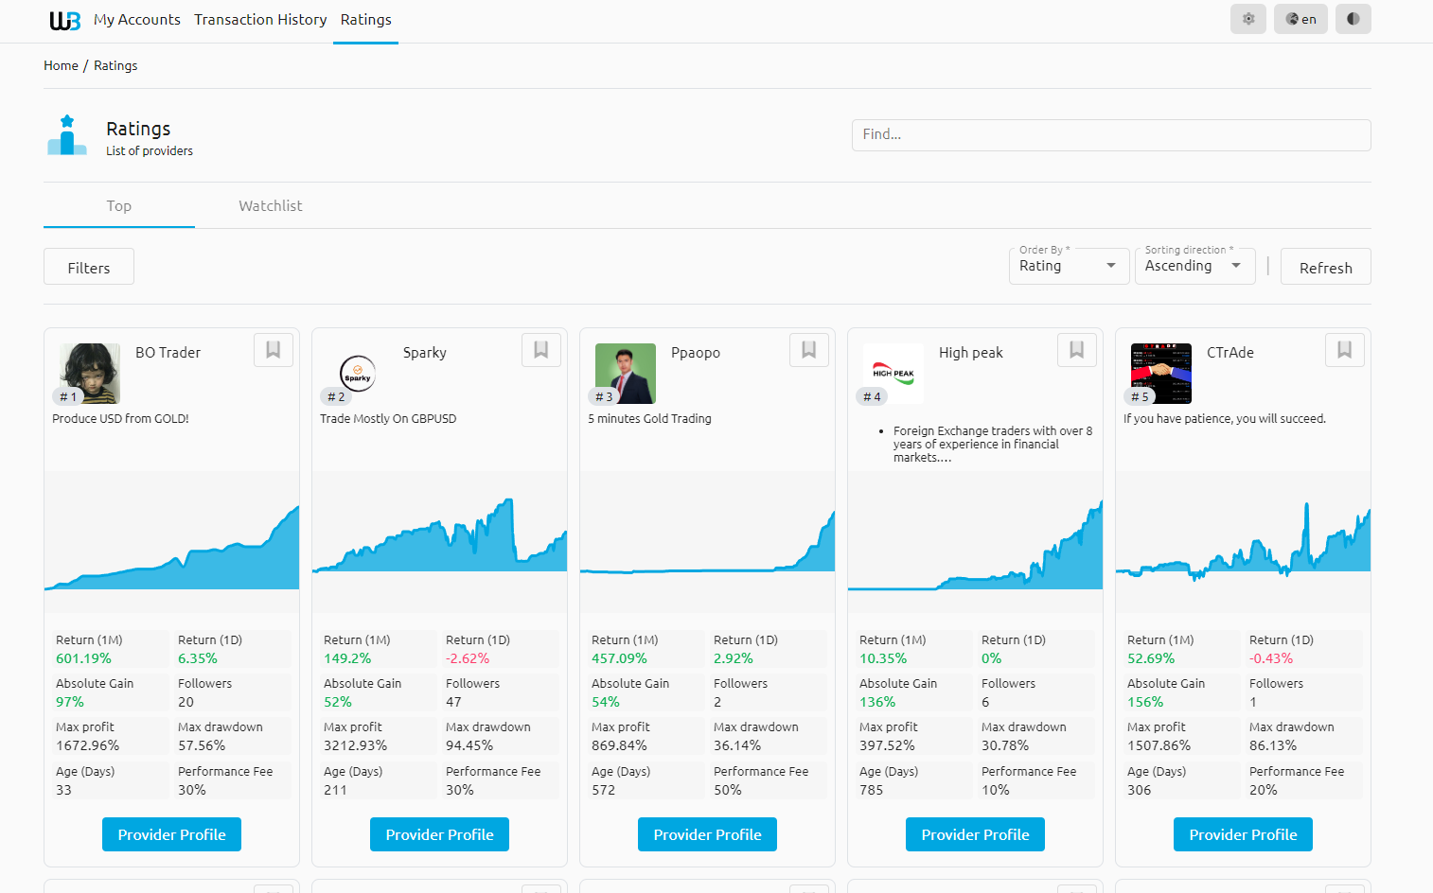Open settings gear icon in header
This screenshot has width=1433, height=893.
(x=1248, y=19)
